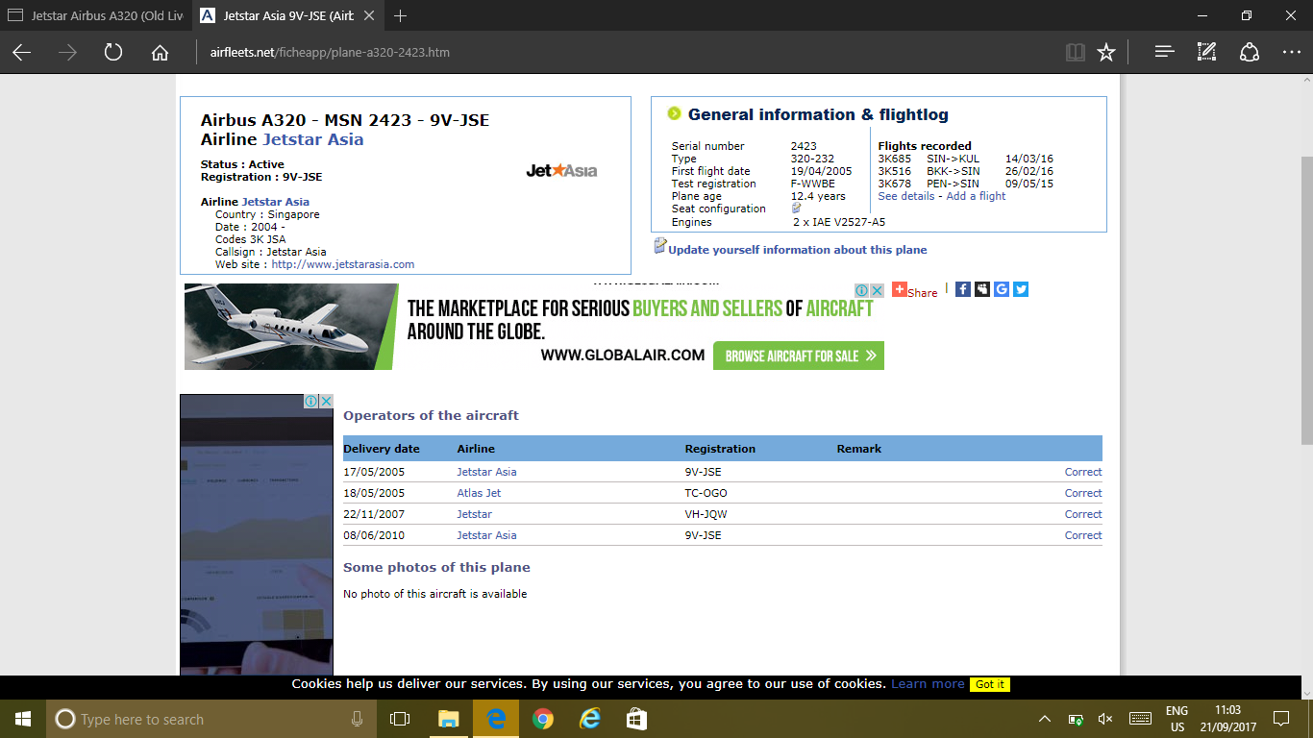The width and height of the screenshot is (1313, 738).
Task: Open the Edge share icon in toolbar
Action: (x=1249, y=53)
